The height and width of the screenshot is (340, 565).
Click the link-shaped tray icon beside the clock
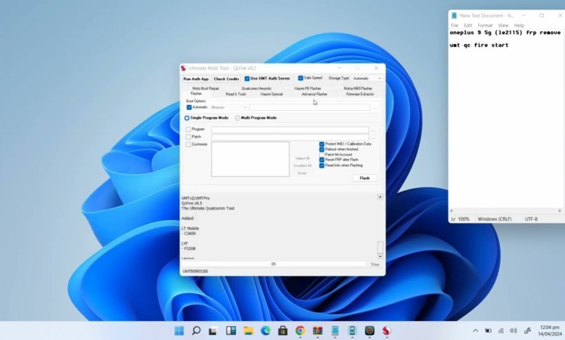coord(527,331)
